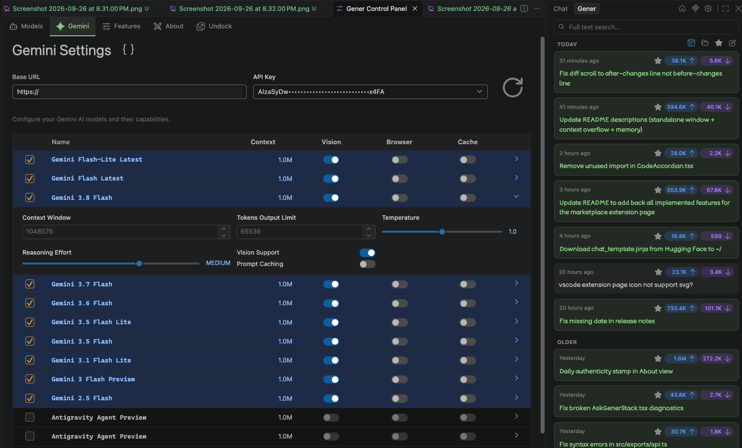Enable Browser for Gemini 3.7 Flash
Image resolution: width=742 pixels, height=448 pixels.
pyautogui.click(x=399, y=284)
